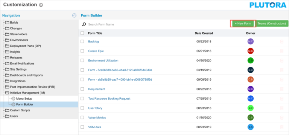The height and width of the screenshot is (135, 289).
Task: Click the Users folder icon
Action: tap(7, 116)
